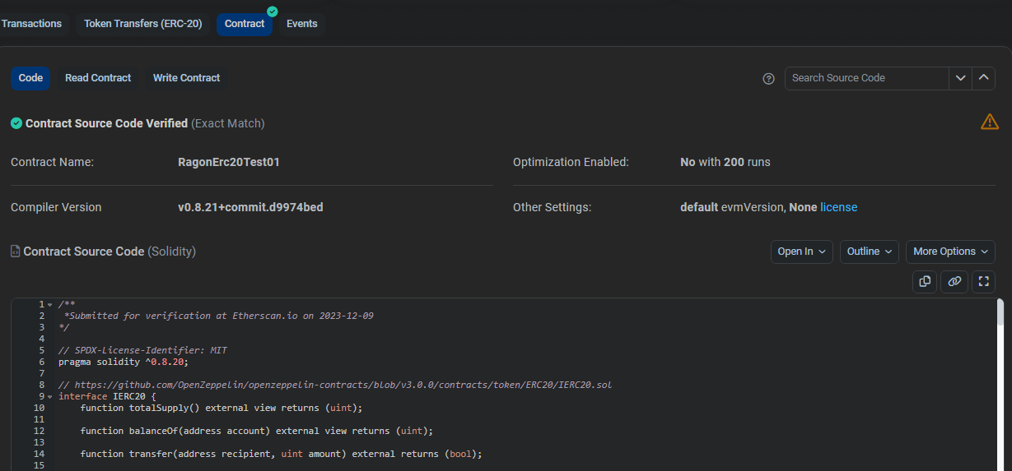The width and height of the screenshot is (1012, 471).
Task: Open the Events tab
Action: (302, 24)
